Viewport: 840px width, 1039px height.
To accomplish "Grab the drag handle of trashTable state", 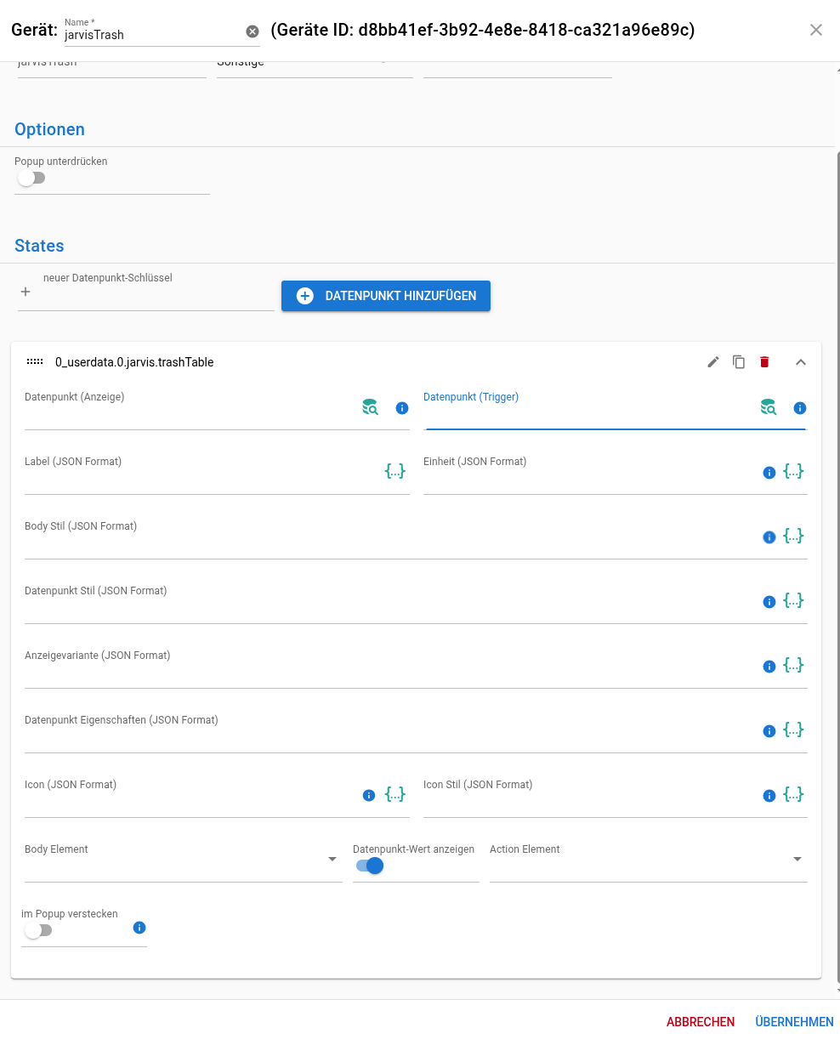I will click(35, 362).
